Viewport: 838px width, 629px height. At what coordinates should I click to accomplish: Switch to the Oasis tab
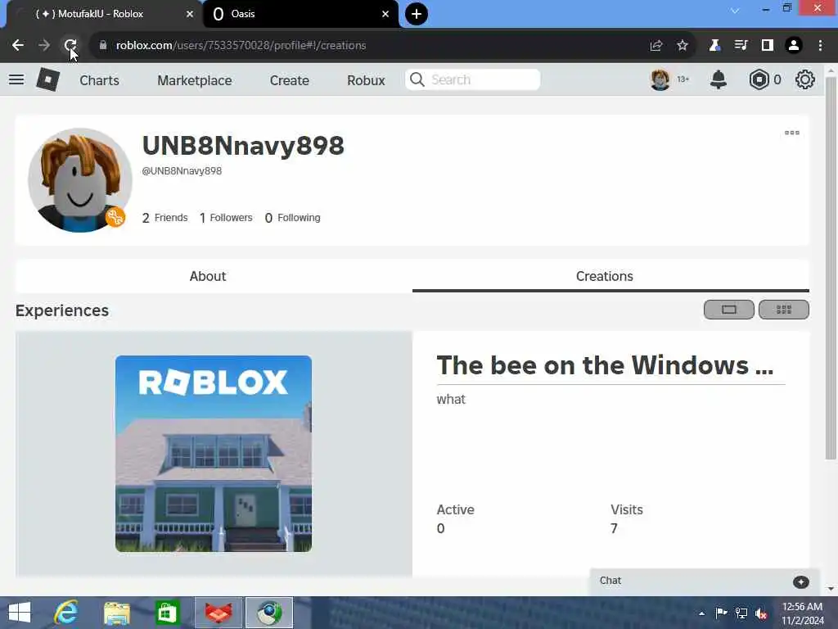click(300, 14)
